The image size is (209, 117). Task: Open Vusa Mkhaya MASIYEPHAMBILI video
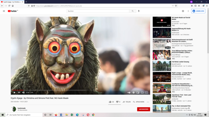click(x=182, y=51)
